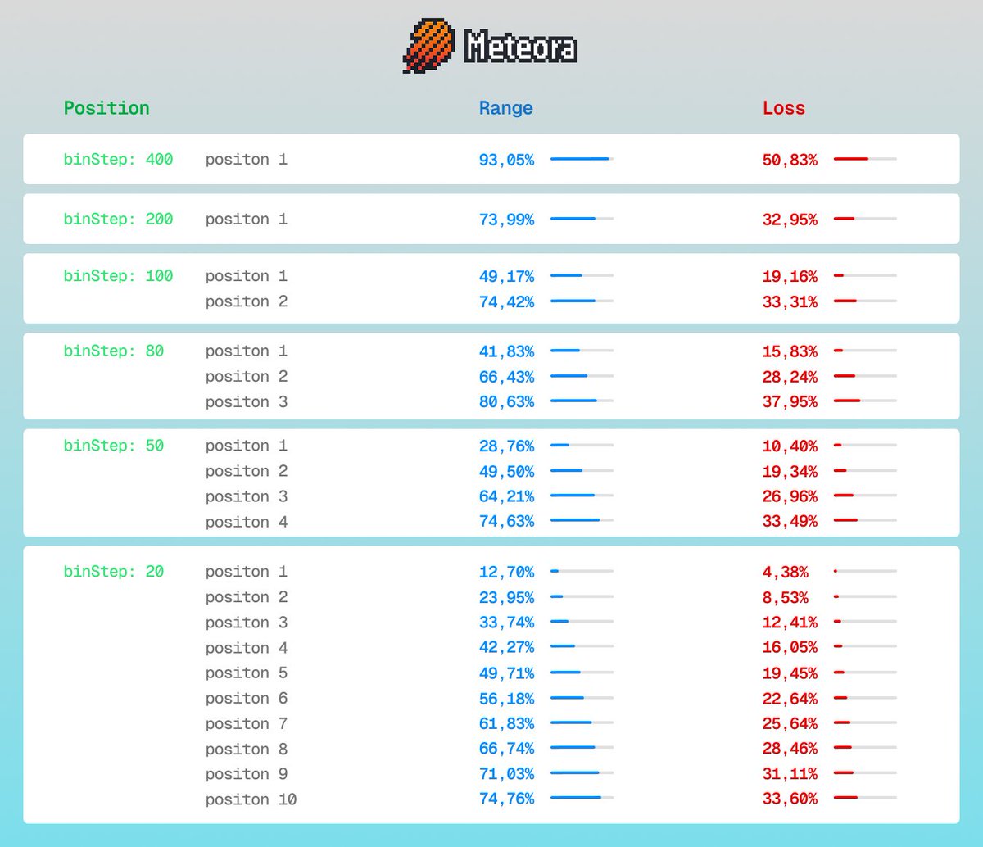Click the red loss bar beside 33,60%
Image resolution: width=983 pixels, height=847 pixels.
(865, 798)
